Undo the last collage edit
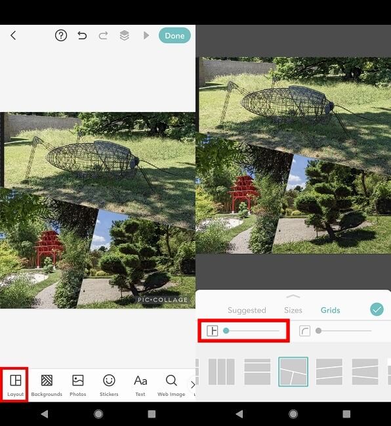 coord(82,35)
